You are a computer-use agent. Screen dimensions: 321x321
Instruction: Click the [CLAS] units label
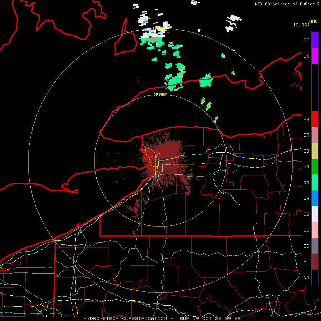(x=301, y=25)
